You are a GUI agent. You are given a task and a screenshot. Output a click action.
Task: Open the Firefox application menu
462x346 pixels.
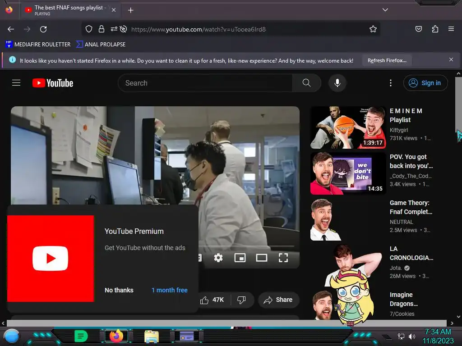(x=451, y=29)
